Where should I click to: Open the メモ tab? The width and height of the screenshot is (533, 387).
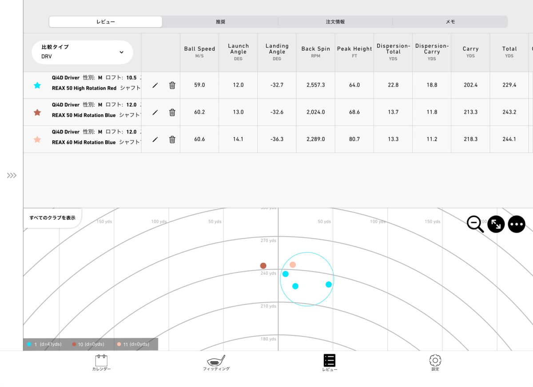tap(450, 22)
